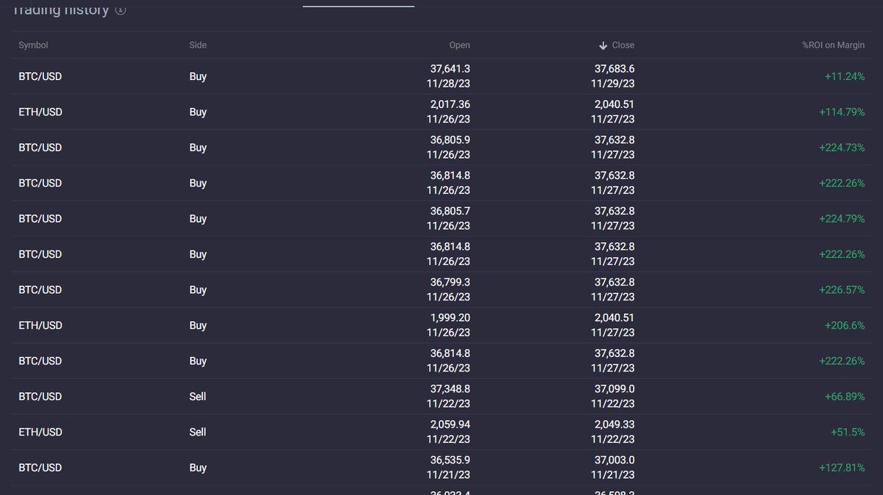Sort results by %ROI on Margin header

832,45
